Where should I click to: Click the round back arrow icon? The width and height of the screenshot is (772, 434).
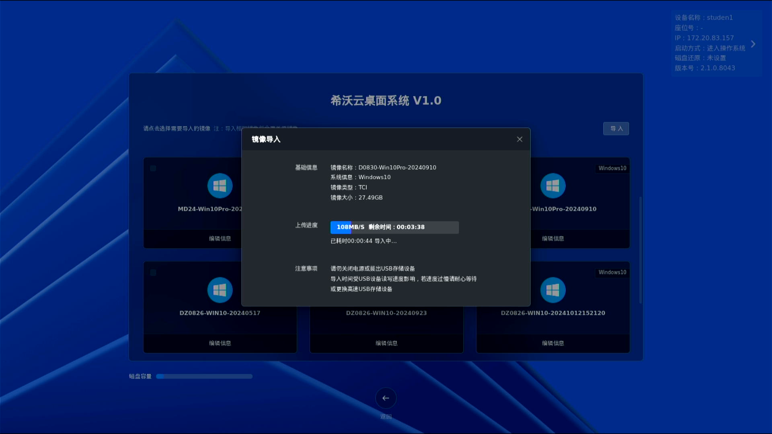[x=386, y=398]
